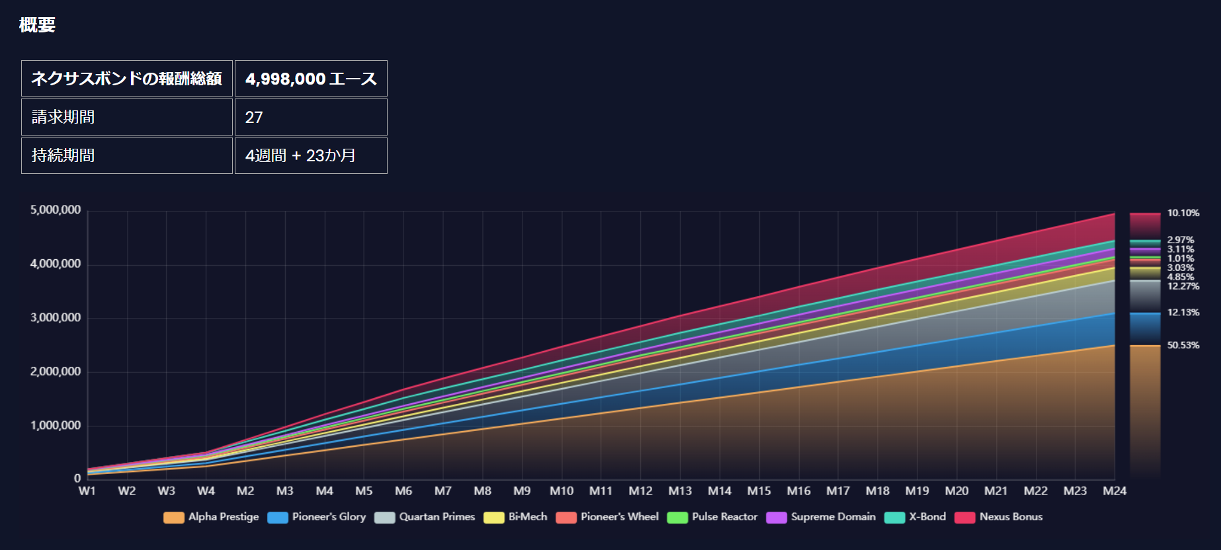Image resolution: width=1221 pixels, height=550 pixels.
Task: Click the red Nexus Bonus stacked bar segment
Action: (1145, 227)
